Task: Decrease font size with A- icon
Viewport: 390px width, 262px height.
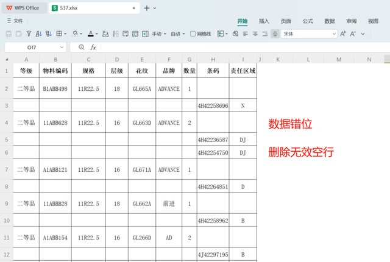Action: [353, 34]
